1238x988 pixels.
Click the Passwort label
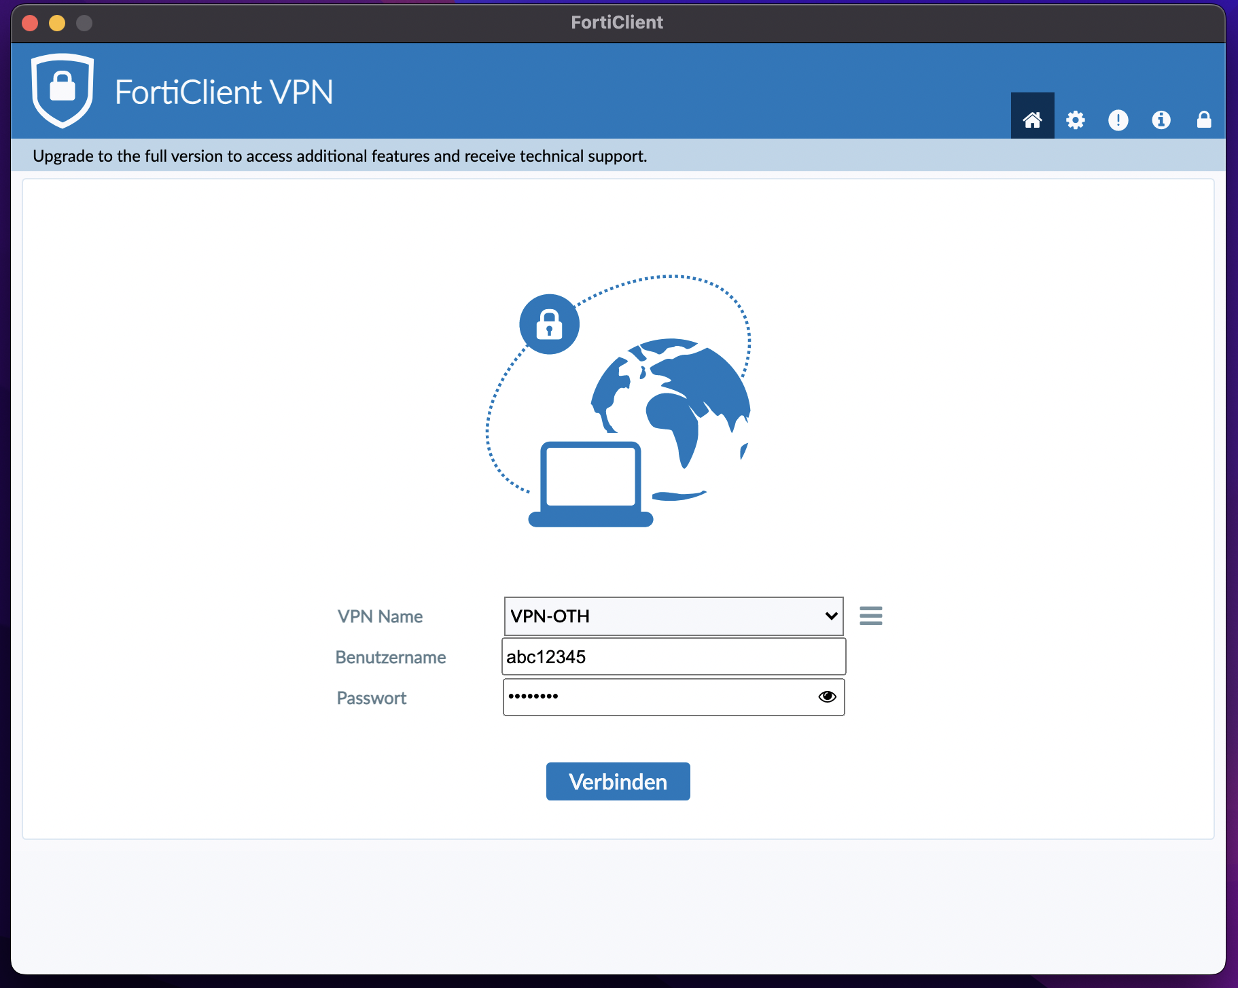point(372,698)
